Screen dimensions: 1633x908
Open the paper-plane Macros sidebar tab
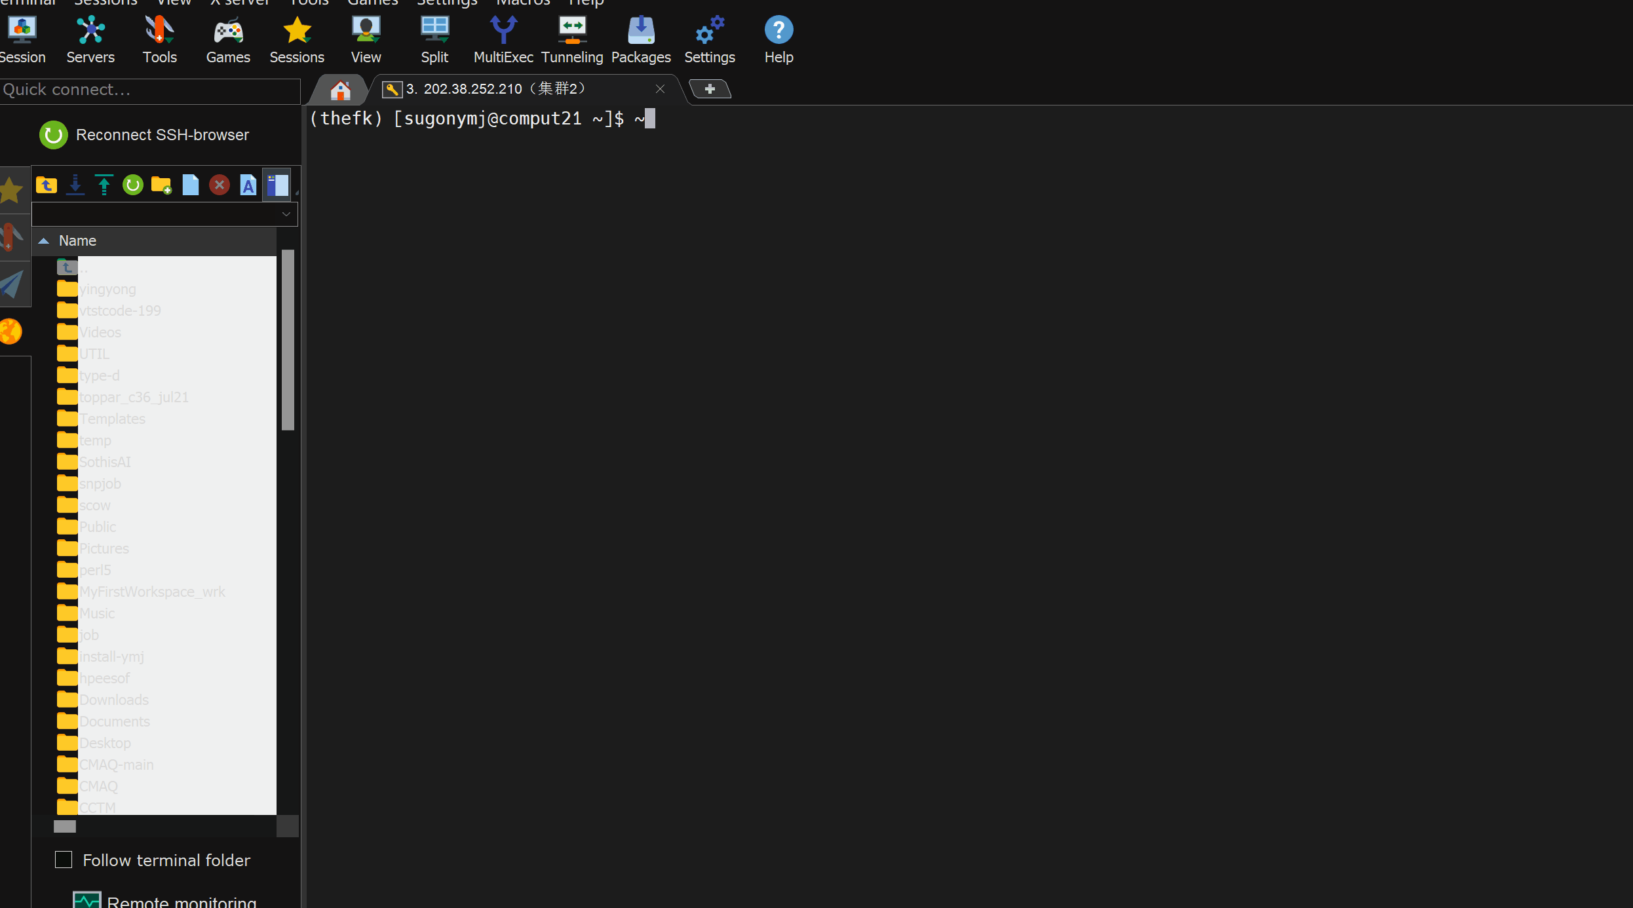tap(12, 284)
